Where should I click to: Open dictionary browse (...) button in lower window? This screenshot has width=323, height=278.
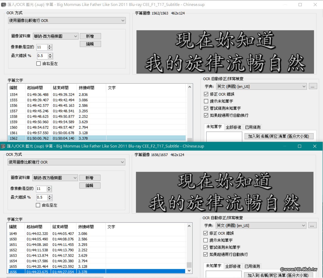[x=312, y=225]
